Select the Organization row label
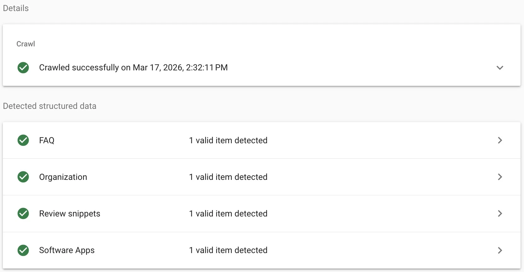Screen dimensions: 524x272 [x=63, y=177]
